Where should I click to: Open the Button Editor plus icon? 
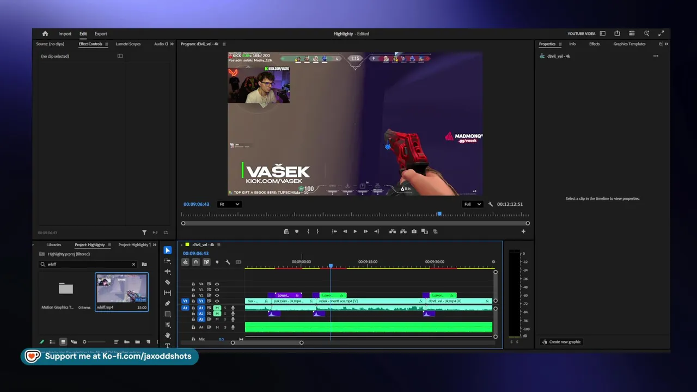(523, 231)
